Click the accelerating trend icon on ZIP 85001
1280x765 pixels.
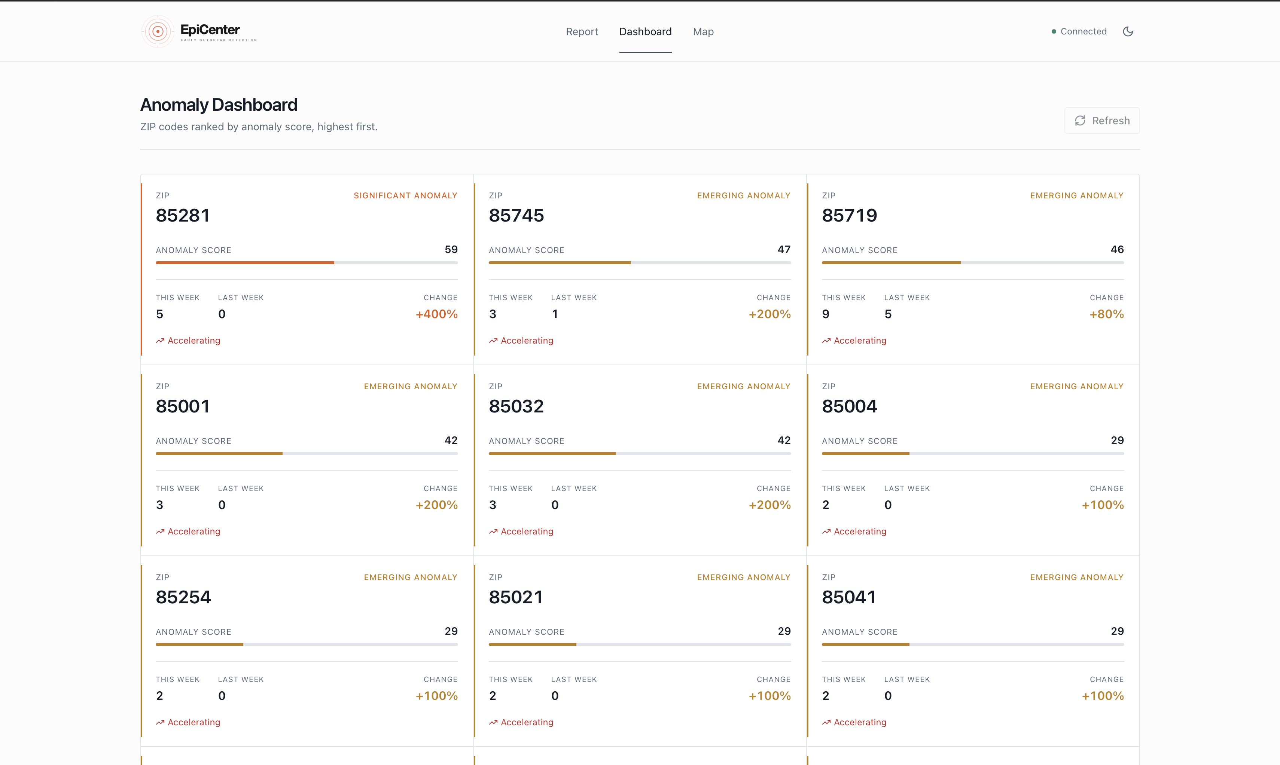pos(160,531)
